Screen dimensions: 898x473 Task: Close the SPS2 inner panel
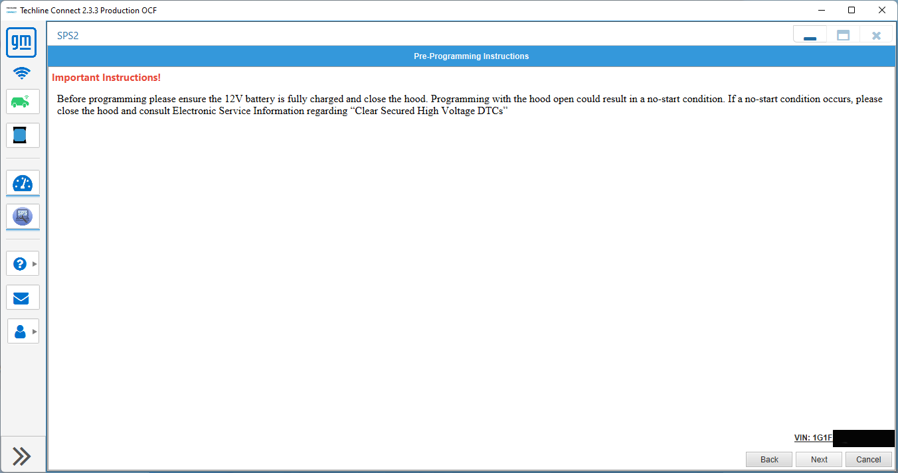pyautogui.click(x=876, y=36)
